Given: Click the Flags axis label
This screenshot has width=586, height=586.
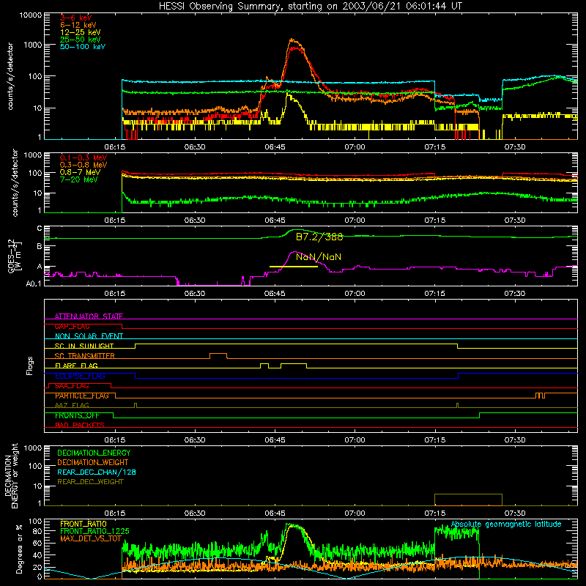Looking at the screenshot, I should (x=29, y=366).
